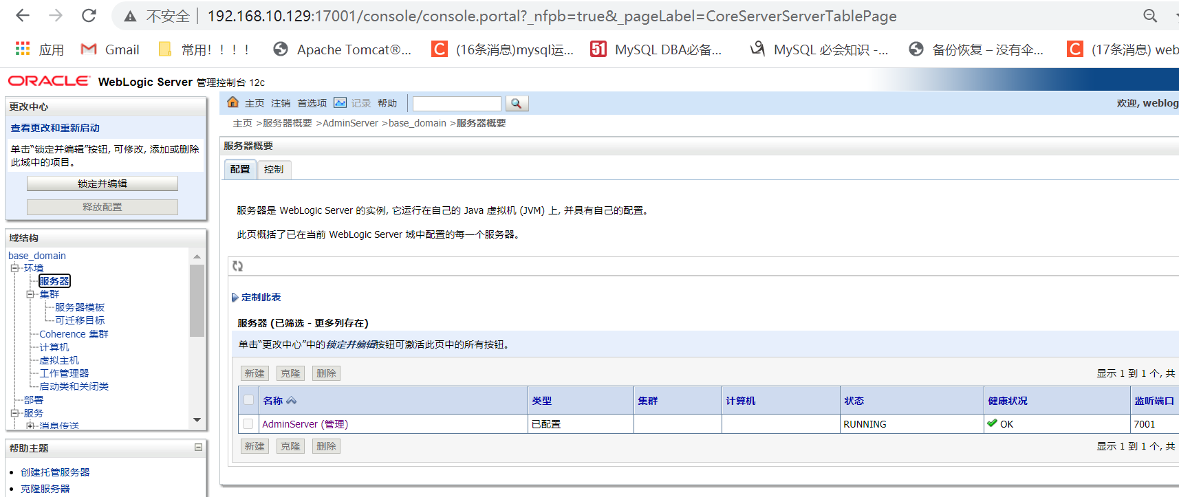Open the Gmail bookmark
The image size is (1179, 497).
[110, 49]
